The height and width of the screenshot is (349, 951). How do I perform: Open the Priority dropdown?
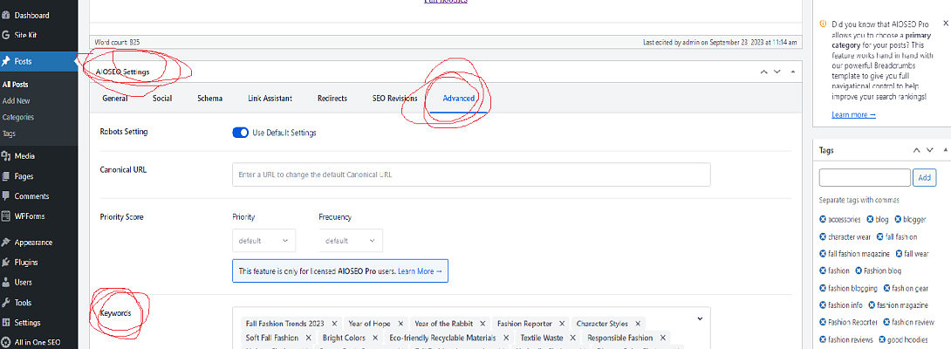pyautogui.click(x=263, y=241)
